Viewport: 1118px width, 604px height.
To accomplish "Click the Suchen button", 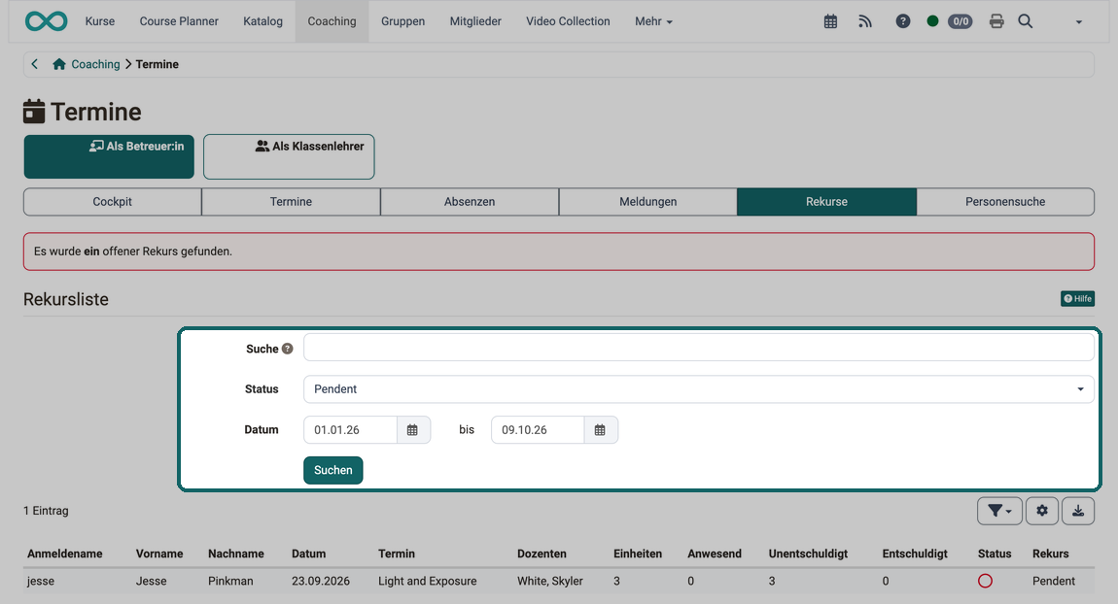I will point(333,470).
